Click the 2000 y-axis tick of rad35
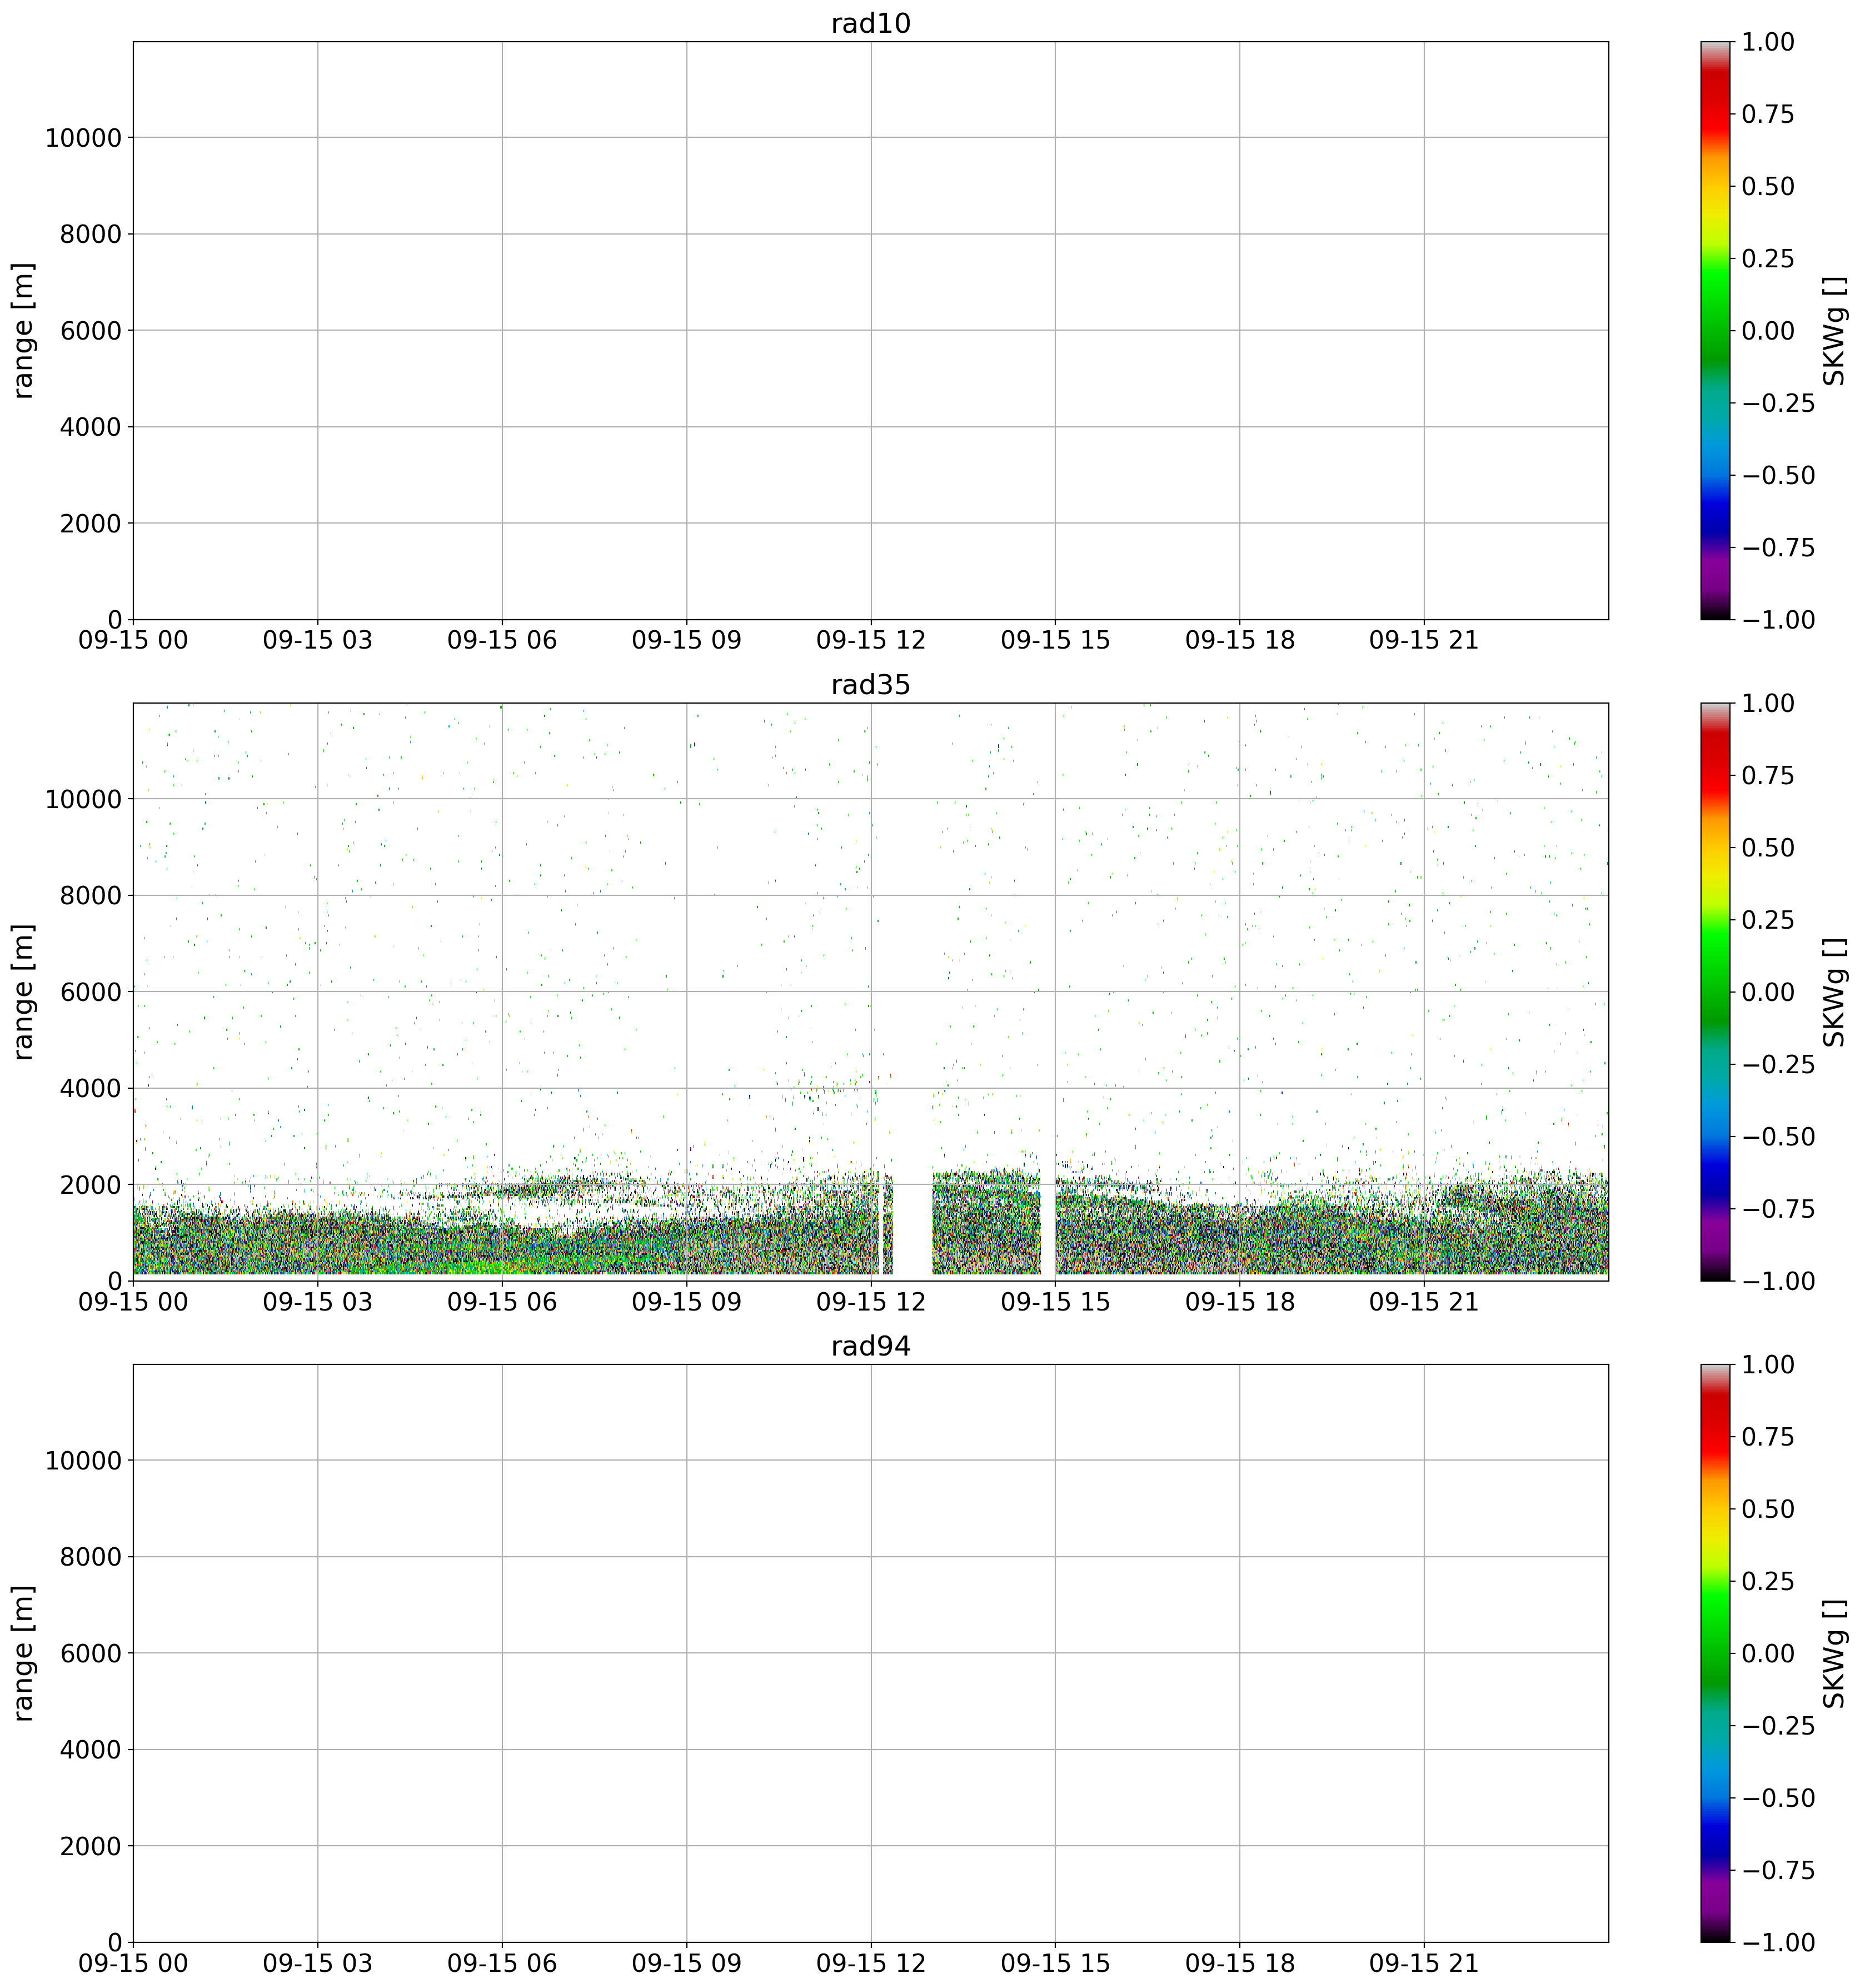Screen dimensions: 1860x1988 click(x=92, y=1185)
